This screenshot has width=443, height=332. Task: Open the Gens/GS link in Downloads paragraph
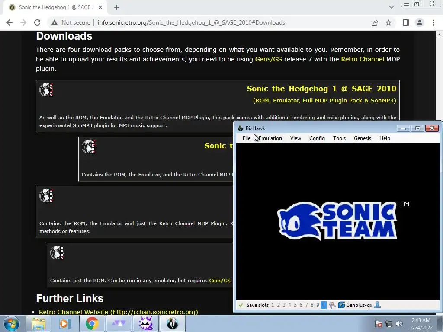click(268, 59)
